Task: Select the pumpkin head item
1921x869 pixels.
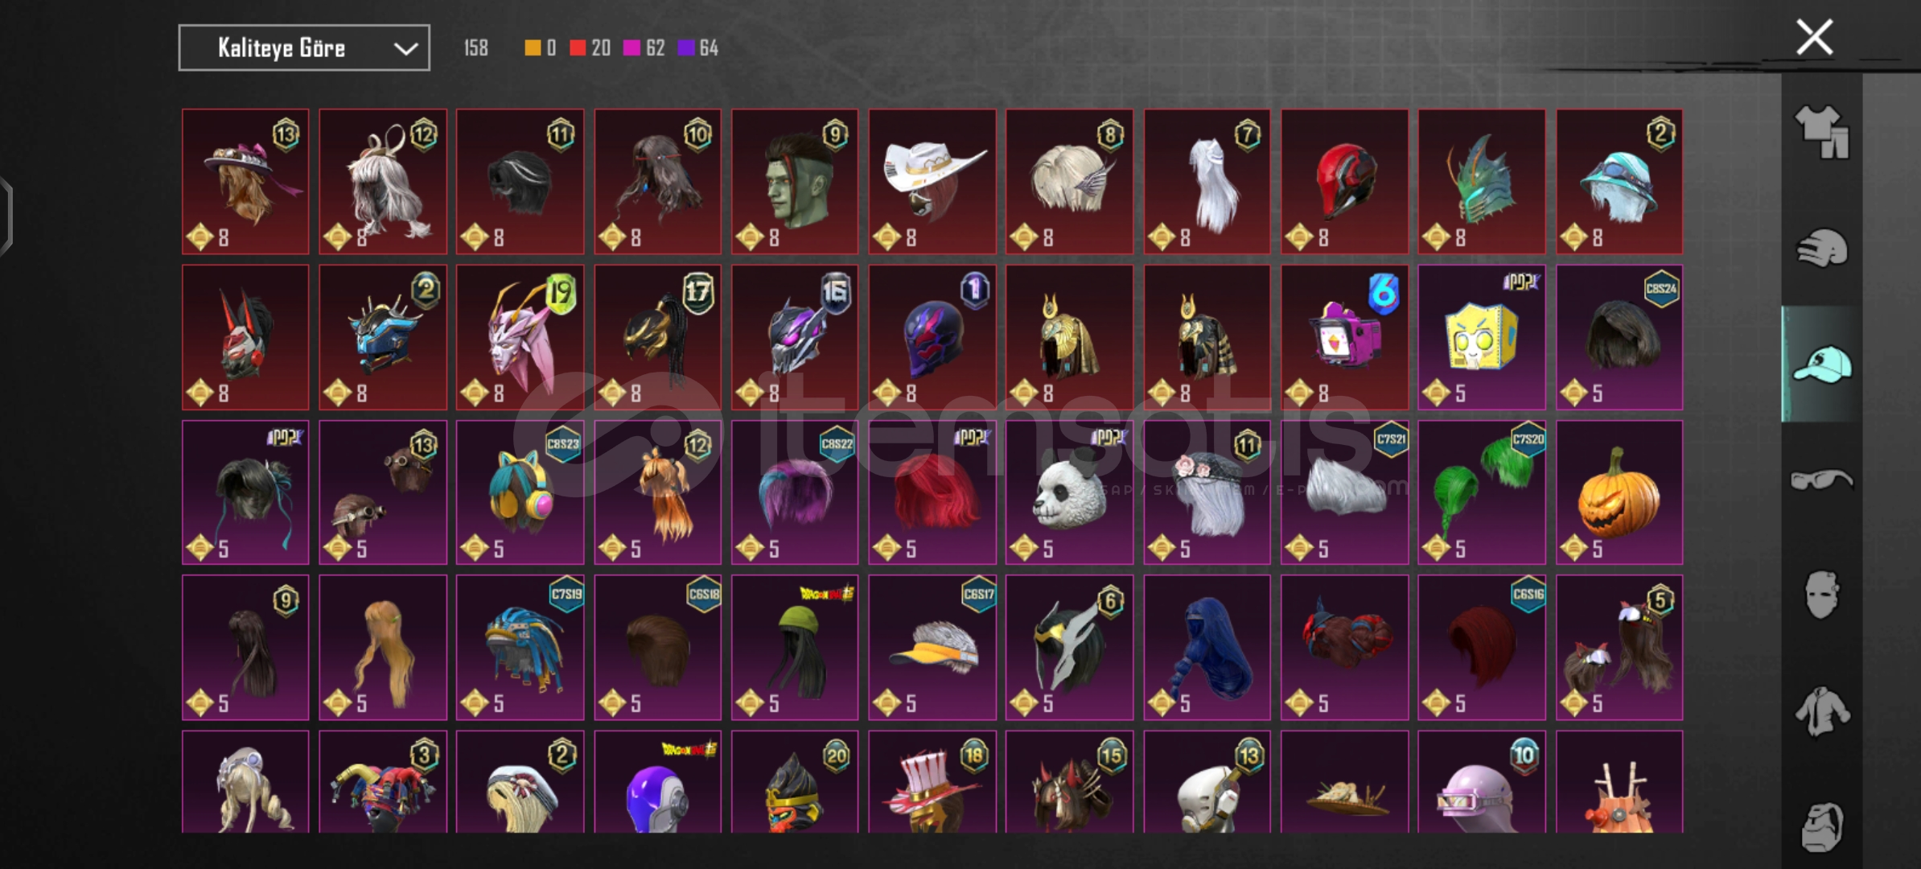Action: 1619,492
